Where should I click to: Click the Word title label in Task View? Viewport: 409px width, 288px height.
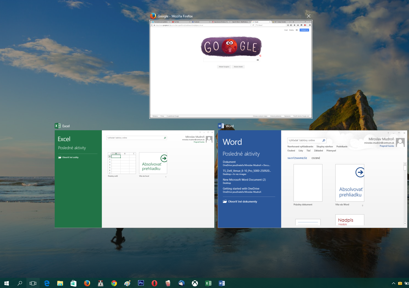point(230,126)
